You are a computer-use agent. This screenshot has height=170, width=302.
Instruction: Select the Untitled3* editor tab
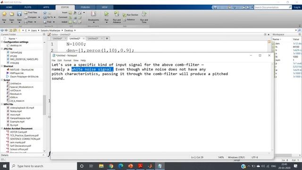coord(93,39)
